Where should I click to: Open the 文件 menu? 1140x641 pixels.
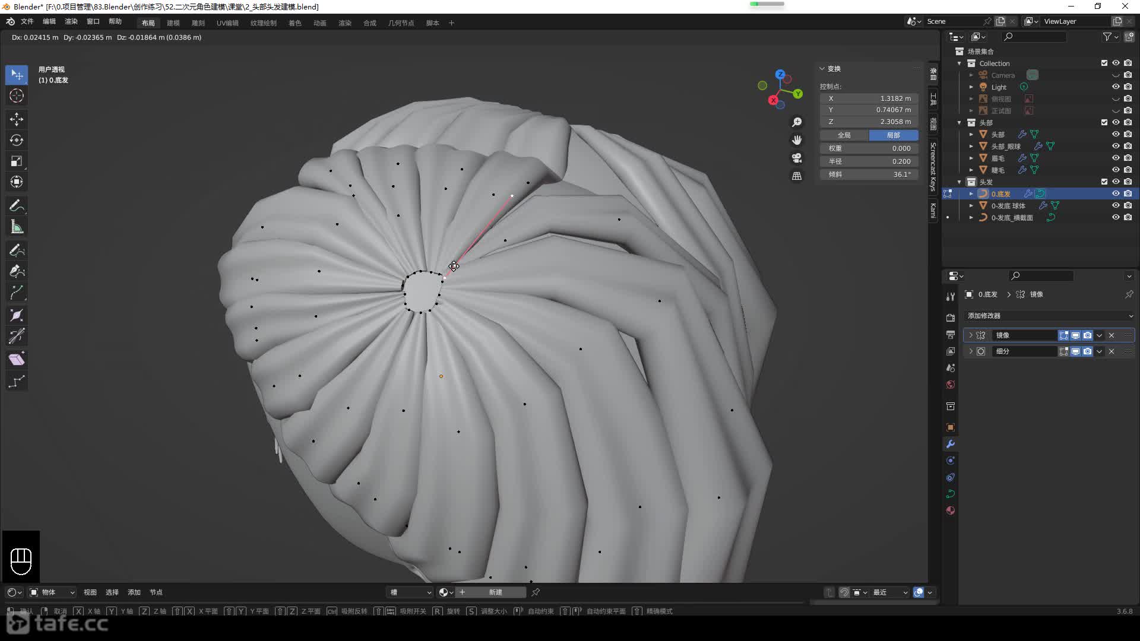[x=27, y=21]
